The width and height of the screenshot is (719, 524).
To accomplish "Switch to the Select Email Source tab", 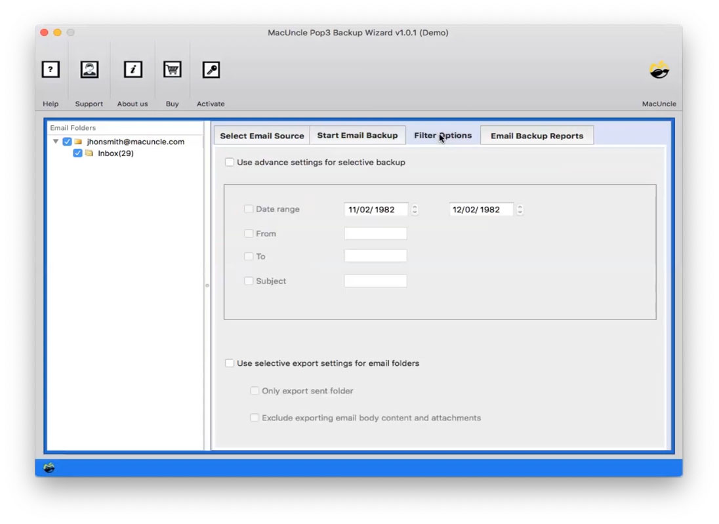I will [261, 135].
